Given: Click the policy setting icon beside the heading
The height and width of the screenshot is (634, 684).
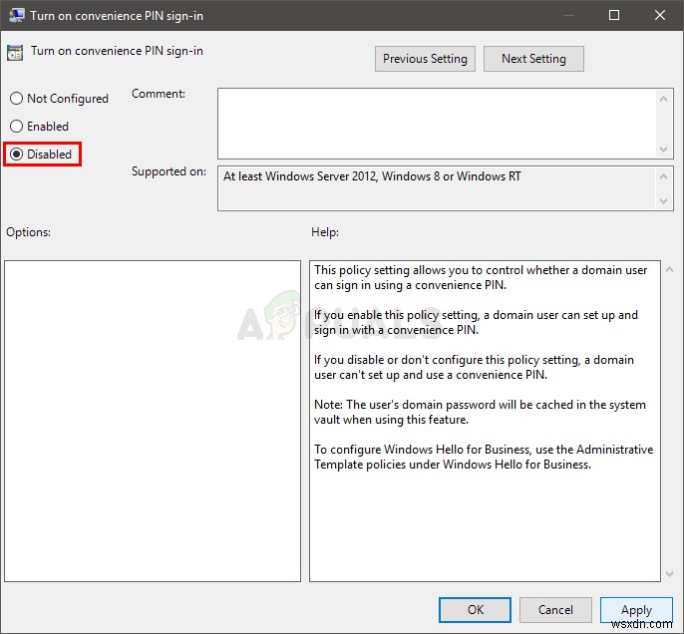Looking at the screenshot, I should 15,53.
